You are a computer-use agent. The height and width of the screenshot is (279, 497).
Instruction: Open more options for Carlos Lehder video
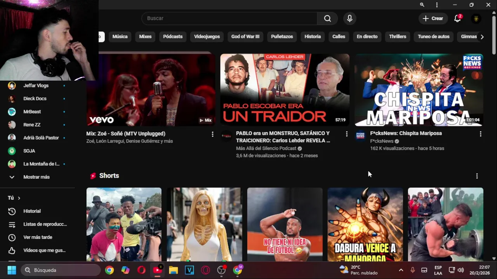pyautogui.click(x=347, y=134)
